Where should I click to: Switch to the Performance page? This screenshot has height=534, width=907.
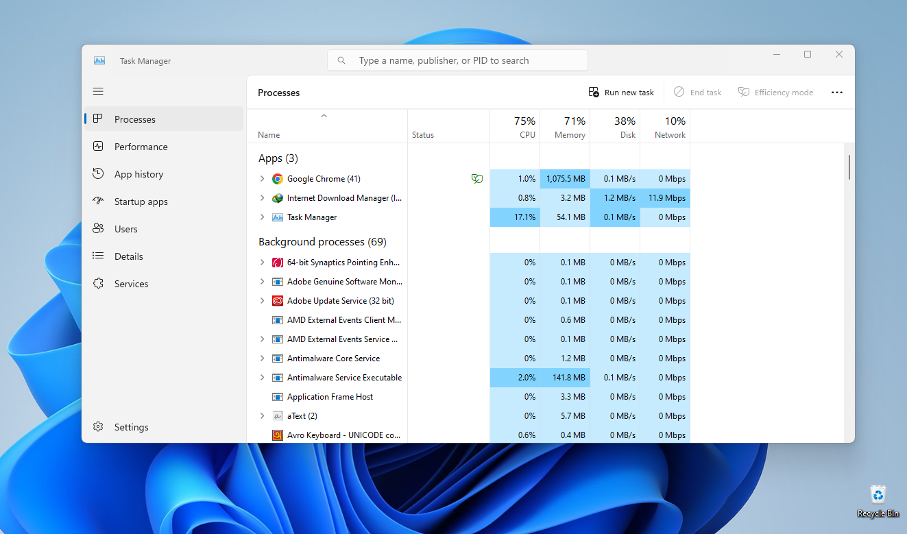(x=163, y=147)
